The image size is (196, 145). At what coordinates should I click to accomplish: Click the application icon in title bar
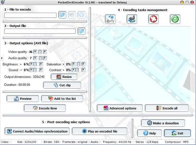coord(3,2)
